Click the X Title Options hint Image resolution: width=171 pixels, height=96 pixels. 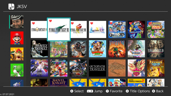point(138,91)
